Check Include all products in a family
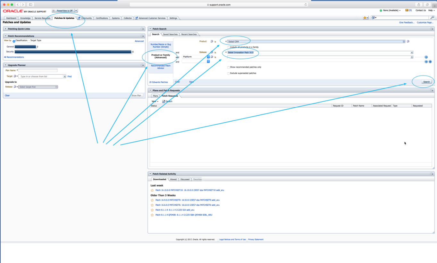This screenshot has width=437, height=263. (228, 47)
